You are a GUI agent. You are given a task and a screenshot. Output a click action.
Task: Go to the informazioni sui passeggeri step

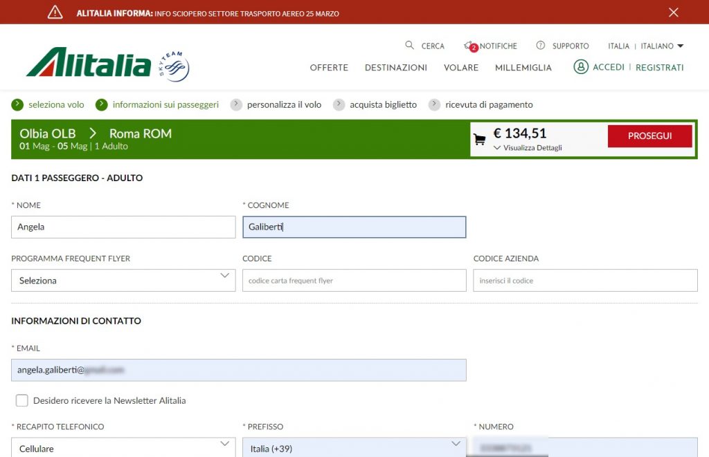click(165, 105)
